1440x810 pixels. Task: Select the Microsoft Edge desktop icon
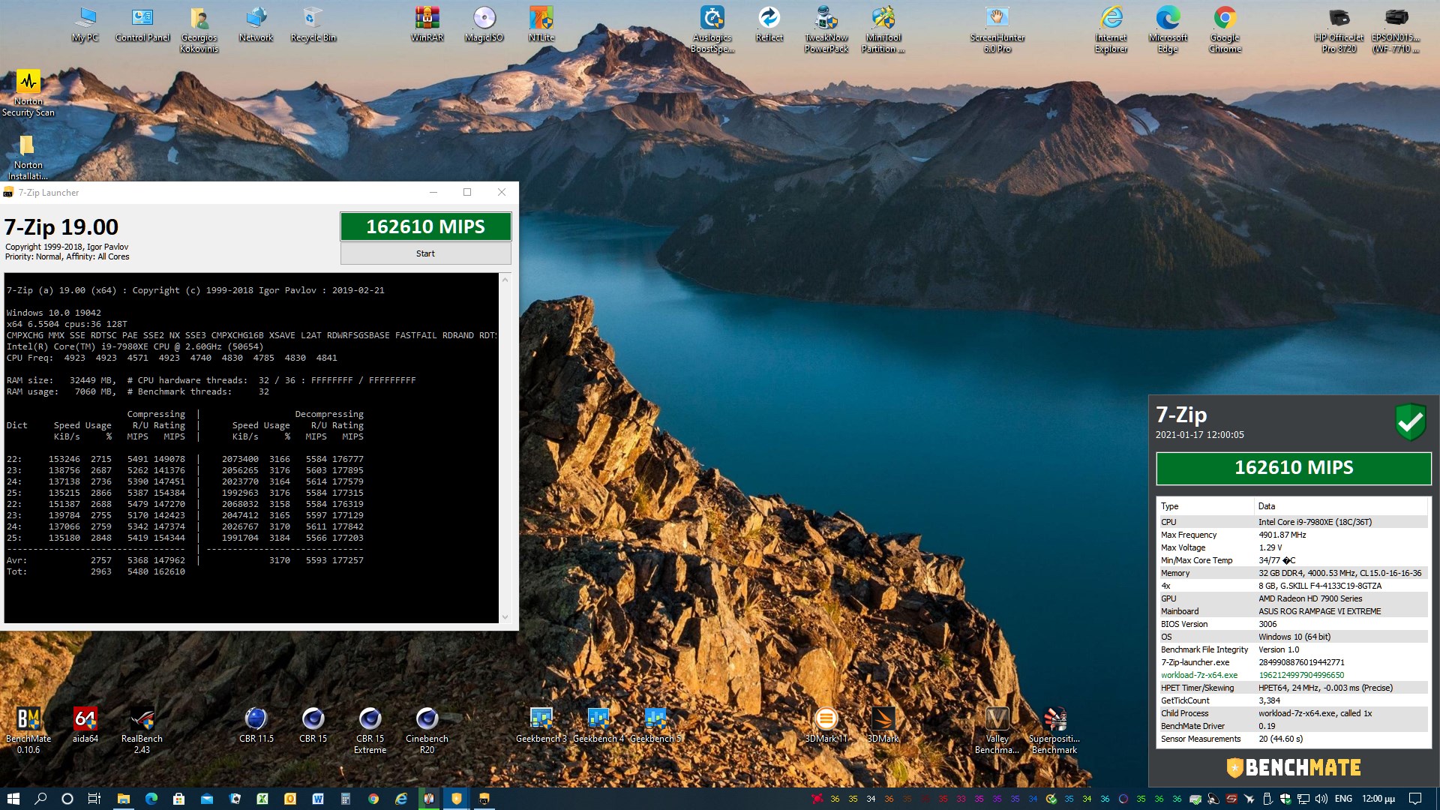pyautogui.click(x=1168, y=30)
